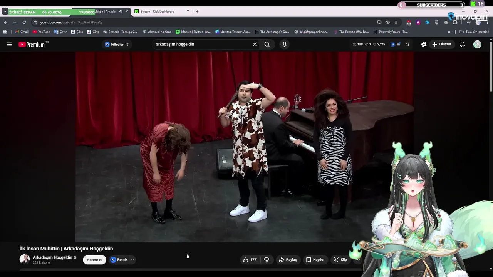The image size is (493, 277).
Task: Open Gmail bookmark
Action: click(x=22, y=32)
